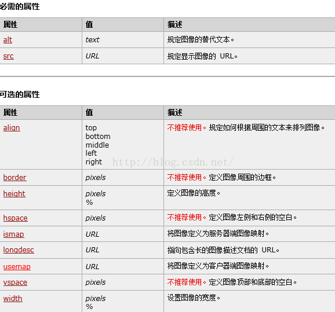Click '定义图像顶部和底部的空白。' description
This screenshot has height=312, width=335.
coord(253,282)
